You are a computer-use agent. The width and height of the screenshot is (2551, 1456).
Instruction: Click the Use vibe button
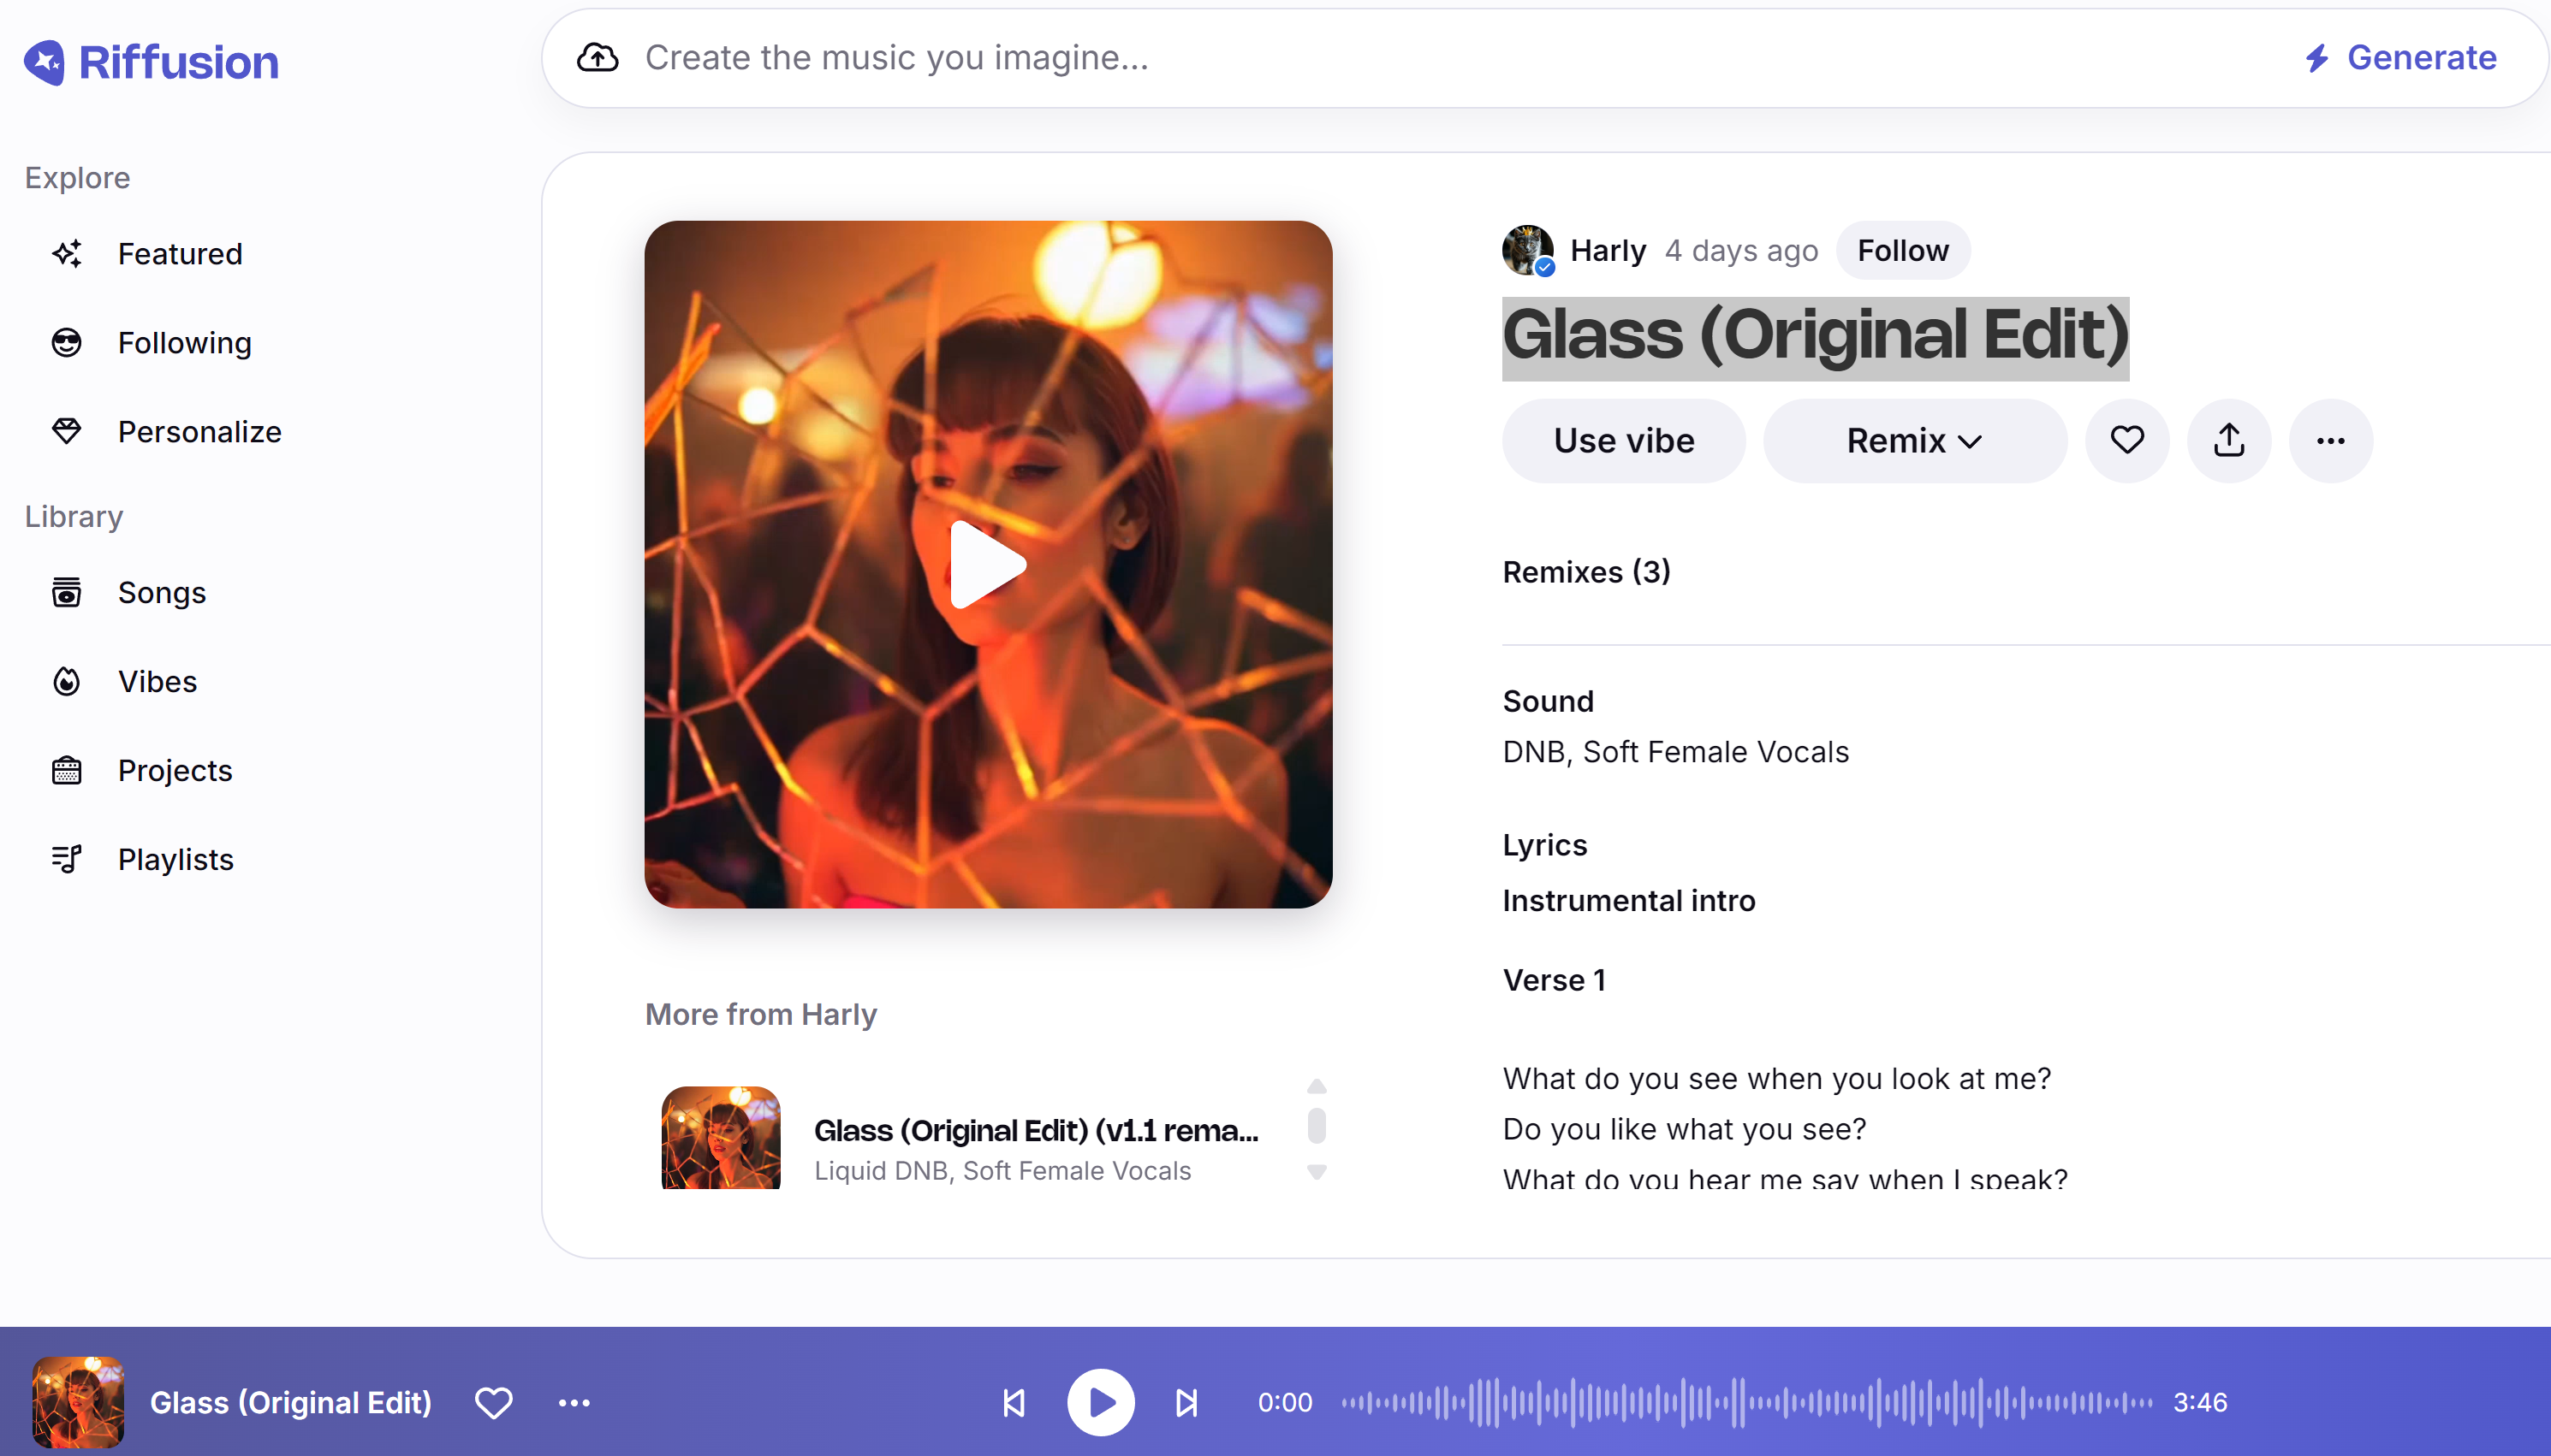[x=1624, y=441]
